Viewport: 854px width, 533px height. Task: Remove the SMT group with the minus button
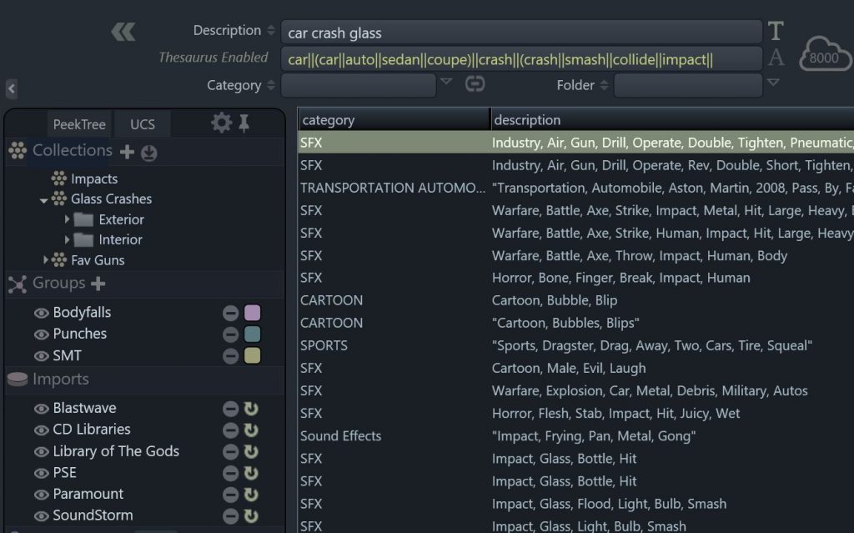click(231, 355)
